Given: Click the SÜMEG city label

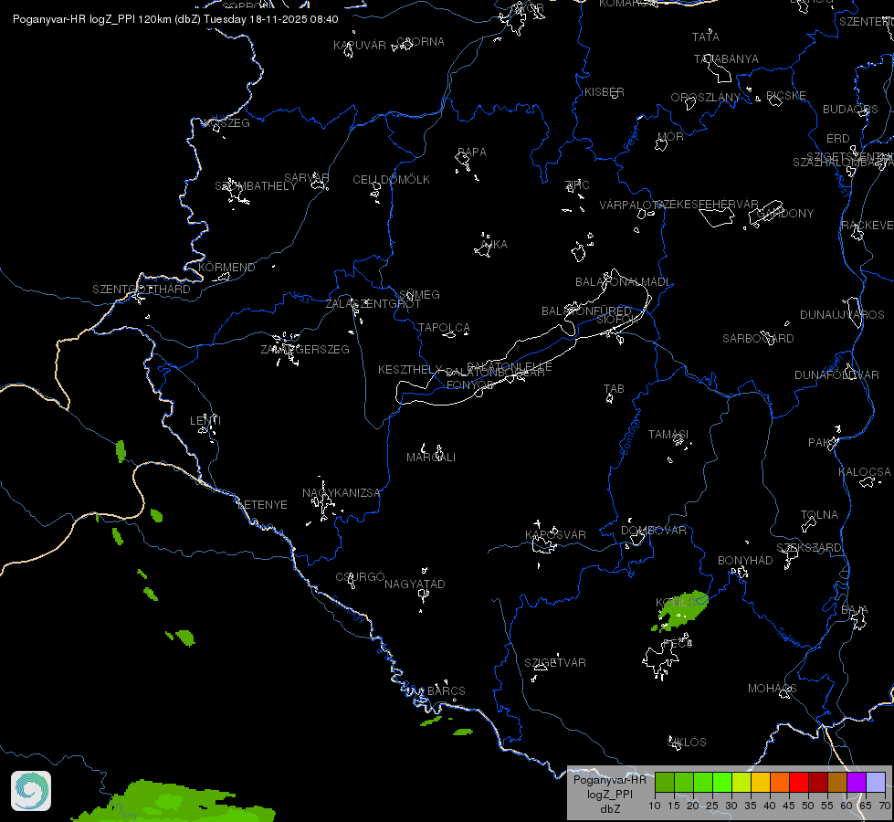Looking at the screenshot, I should click(x=419, y=294).
